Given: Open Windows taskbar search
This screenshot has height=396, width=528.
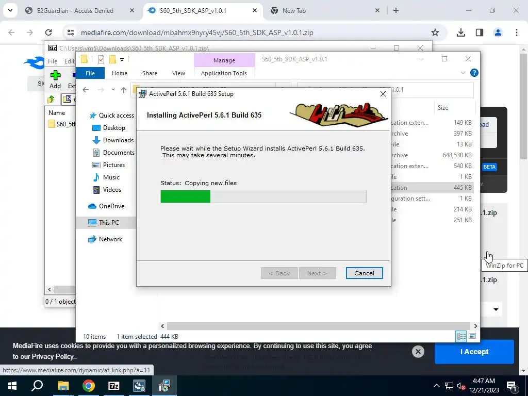Looking at the screenshot, I should coord(37,386).
